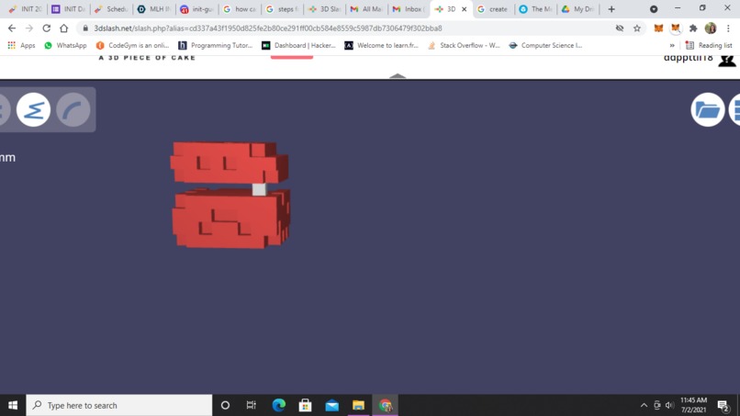Select the zigzag tool icon
The image size is (740, 416).
coord(33,109)
